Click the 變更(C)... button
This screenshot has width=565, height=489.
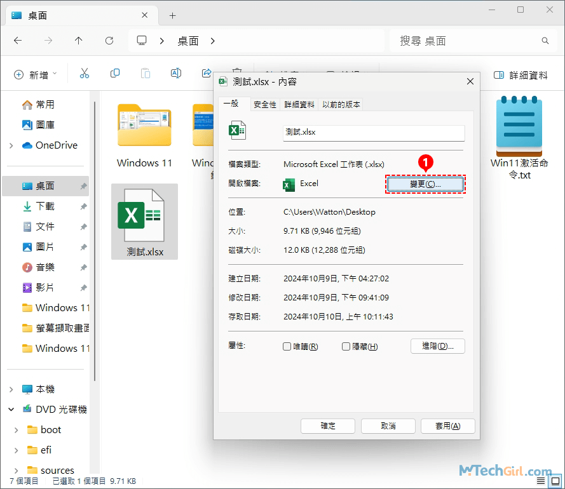pos(425,184)
